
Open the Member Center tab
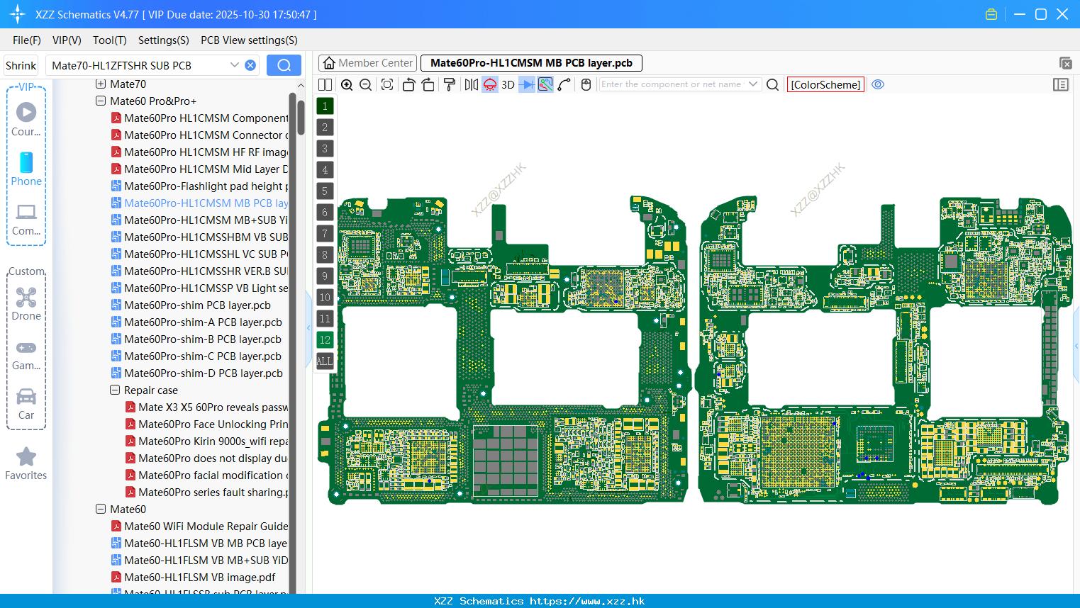[x=367, y=63]
